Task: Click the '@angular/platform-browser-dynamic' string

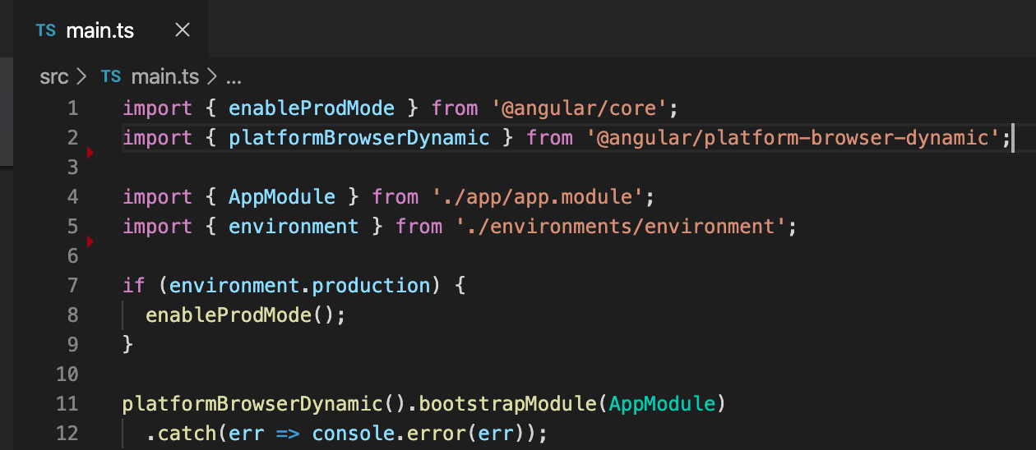Action: pos(793,138)
